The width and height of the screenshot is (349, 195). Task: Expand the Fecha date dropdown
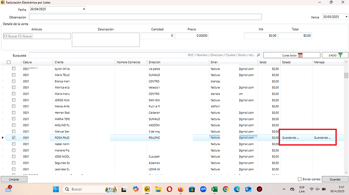[83, 9]
